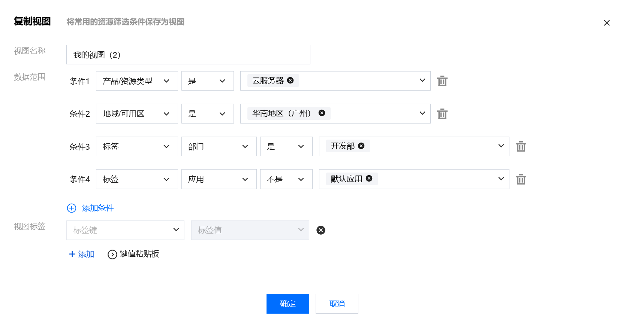Image resolution: width=626 pixels, height=323 pixels.
Task: Open the 标签键 selector
Action: (125, 230)
